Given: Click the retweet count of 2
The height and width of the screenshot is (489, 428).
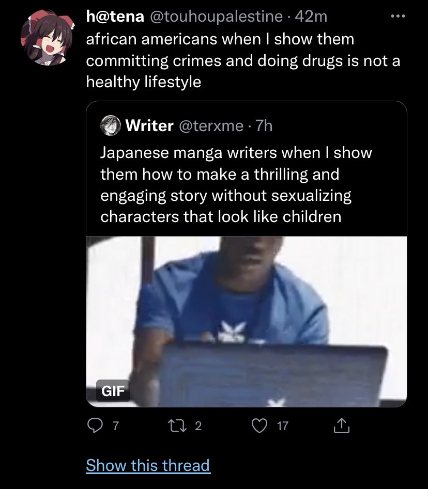Looking at the screenshot, I should [x=198, y=426].
